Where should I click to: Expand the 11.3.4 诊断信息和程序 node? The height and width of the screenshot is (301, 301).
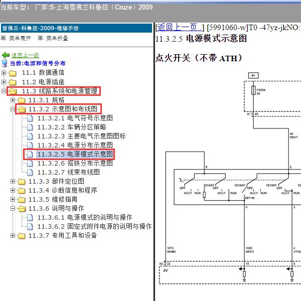tap(13, 191)
